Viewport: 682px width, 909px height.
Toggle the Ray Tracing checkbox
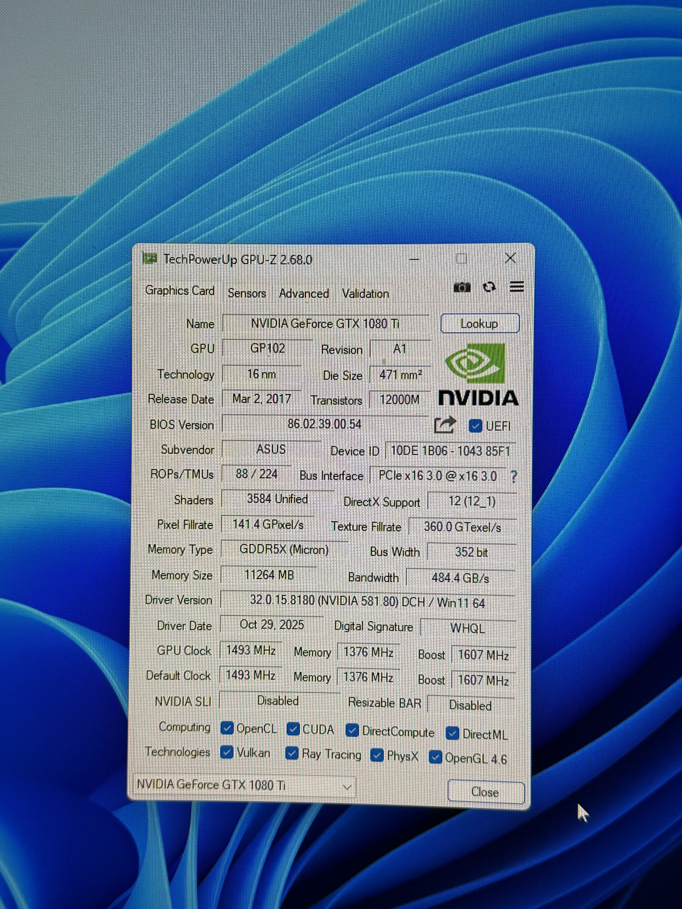[x=292, y=754]
